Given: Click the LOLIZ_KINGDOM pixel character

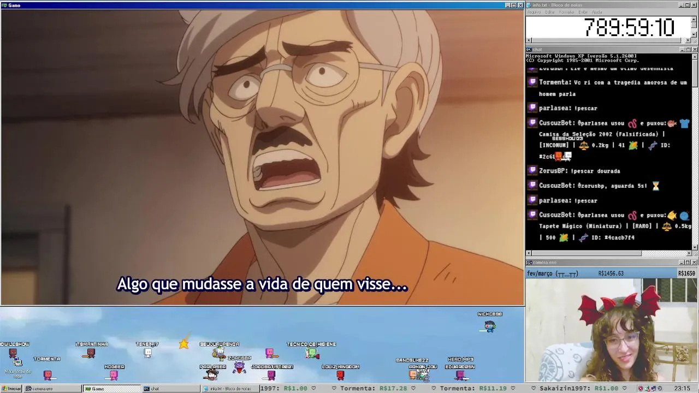Looking at the screenshot, I should (340, 375).
